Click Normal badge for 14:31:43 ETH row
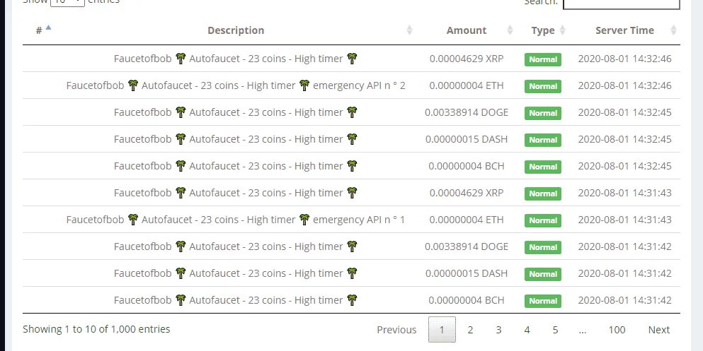The width and height of the screenshot is (703, 351). (x=543, y=220)
